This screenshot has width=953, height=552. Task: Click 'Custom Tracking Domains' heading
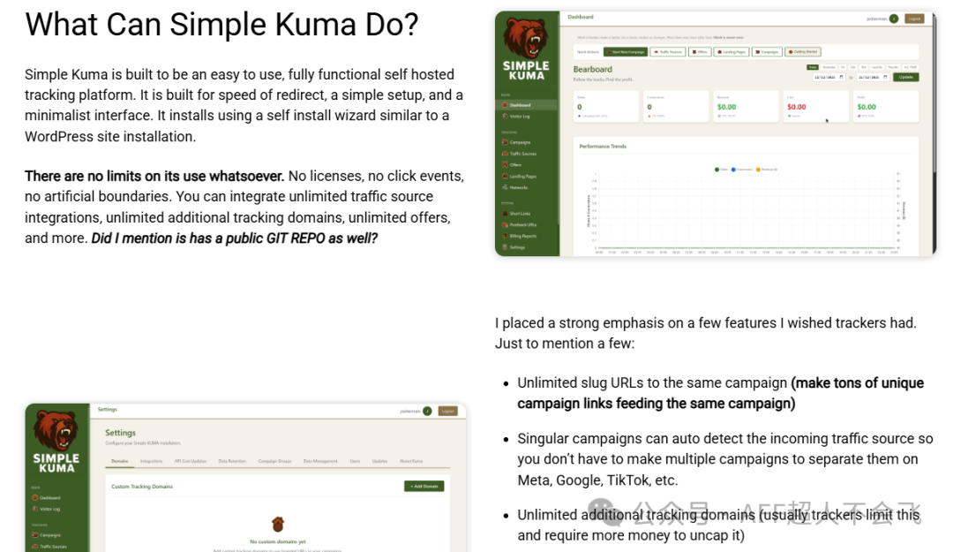[142, 487]
